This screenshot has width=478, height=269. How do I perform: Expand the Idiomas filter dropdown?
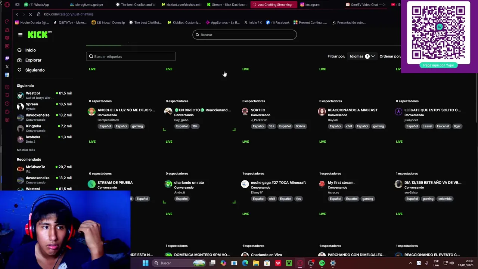(x=362, y=56)
